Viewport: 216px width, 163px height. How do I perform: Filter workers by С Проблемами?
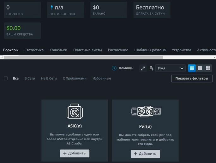pos(75,78)
